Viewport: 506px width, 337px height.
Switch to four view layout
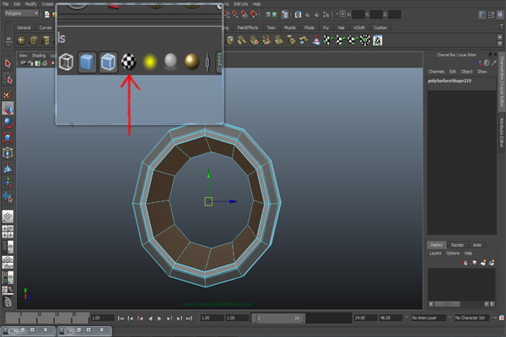8,232
